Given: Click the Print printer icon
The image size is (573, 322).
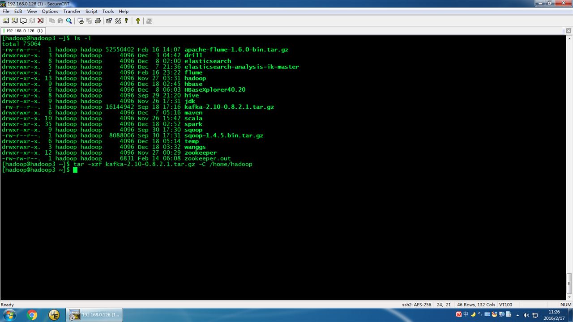Looking at the screenshot, I should click(98, 21).
